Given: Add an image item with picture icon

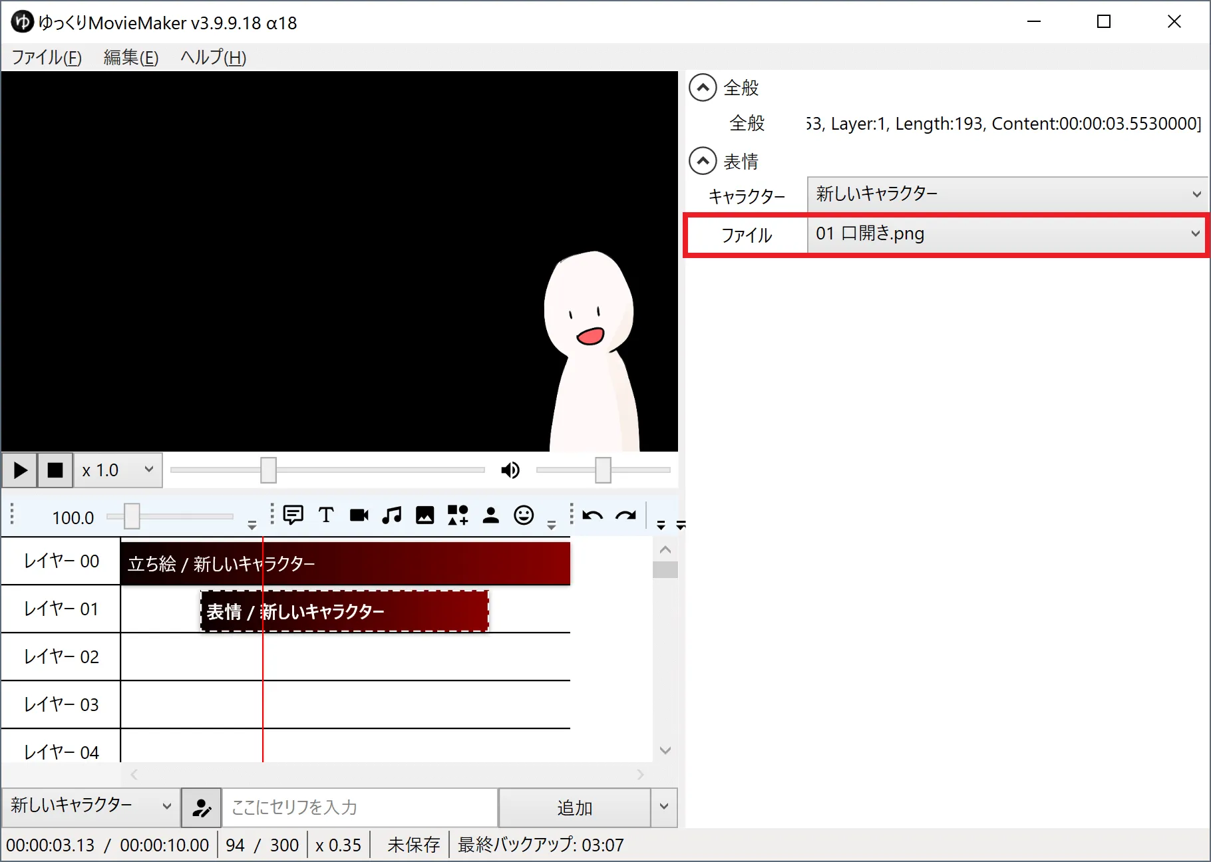Looking at the screenshot, I should tap(425, 515).
